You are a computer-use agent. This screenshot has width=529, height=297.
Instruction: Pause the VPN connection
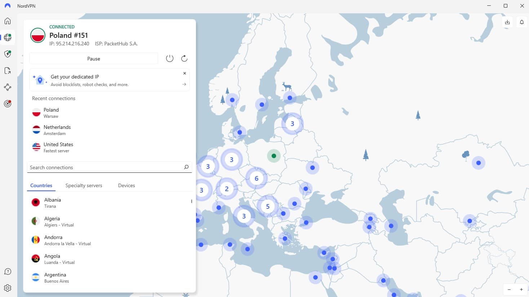tap(94, 59)
